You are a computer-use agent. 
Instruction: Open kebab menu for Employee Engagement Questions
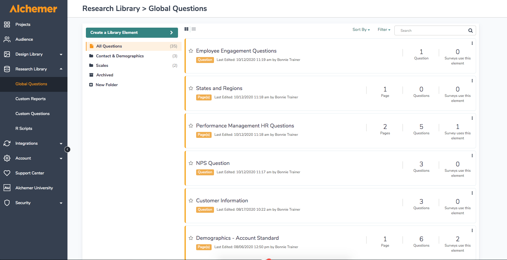click(x=472, y=43)
